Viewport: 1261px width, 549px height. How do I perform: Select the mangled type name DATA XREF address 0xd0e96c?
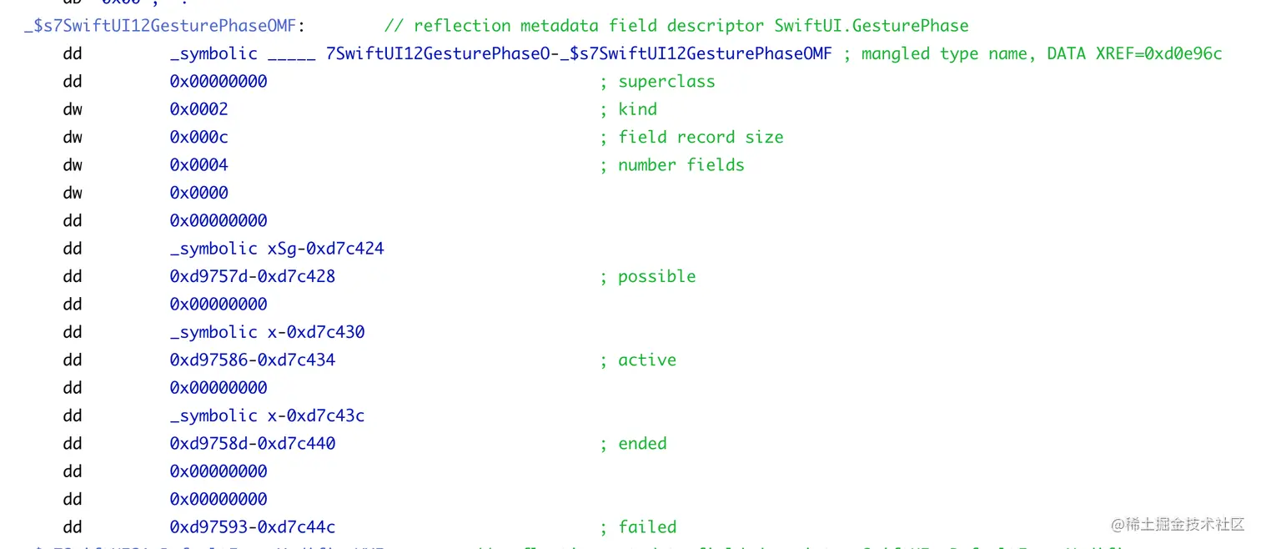[1183, 53]
